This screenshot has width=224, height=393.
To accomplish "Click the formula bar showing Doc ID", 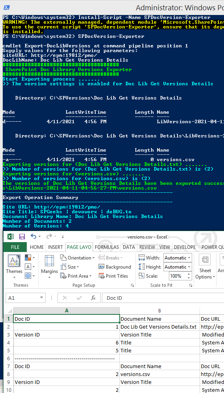I will click(x=163, y=298).
